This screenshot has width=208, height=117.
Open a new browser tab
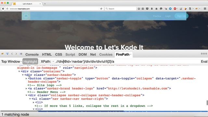[45, 4]
